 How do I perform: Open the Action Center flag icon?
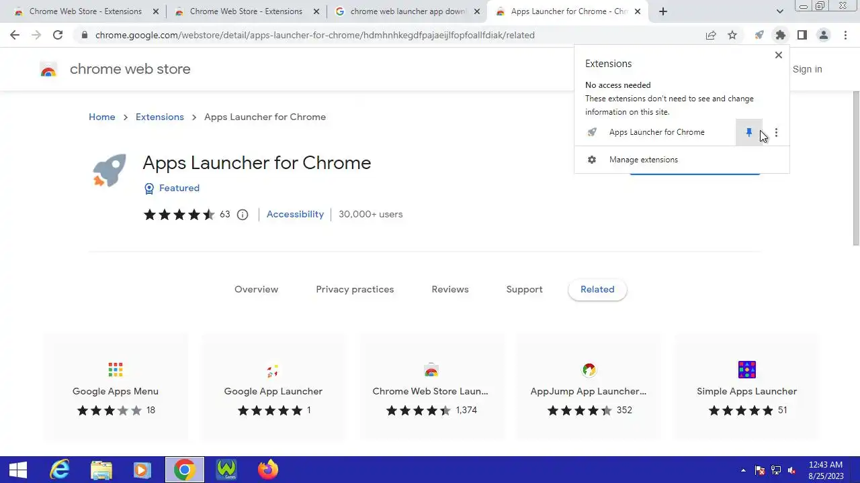(x=760, y=470)
